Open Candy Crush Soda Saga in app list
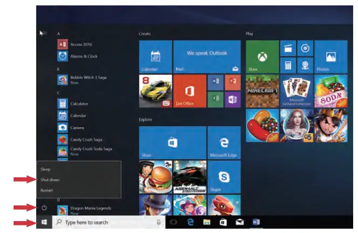This screenshot has width=358, height=233. click(85, 151)
